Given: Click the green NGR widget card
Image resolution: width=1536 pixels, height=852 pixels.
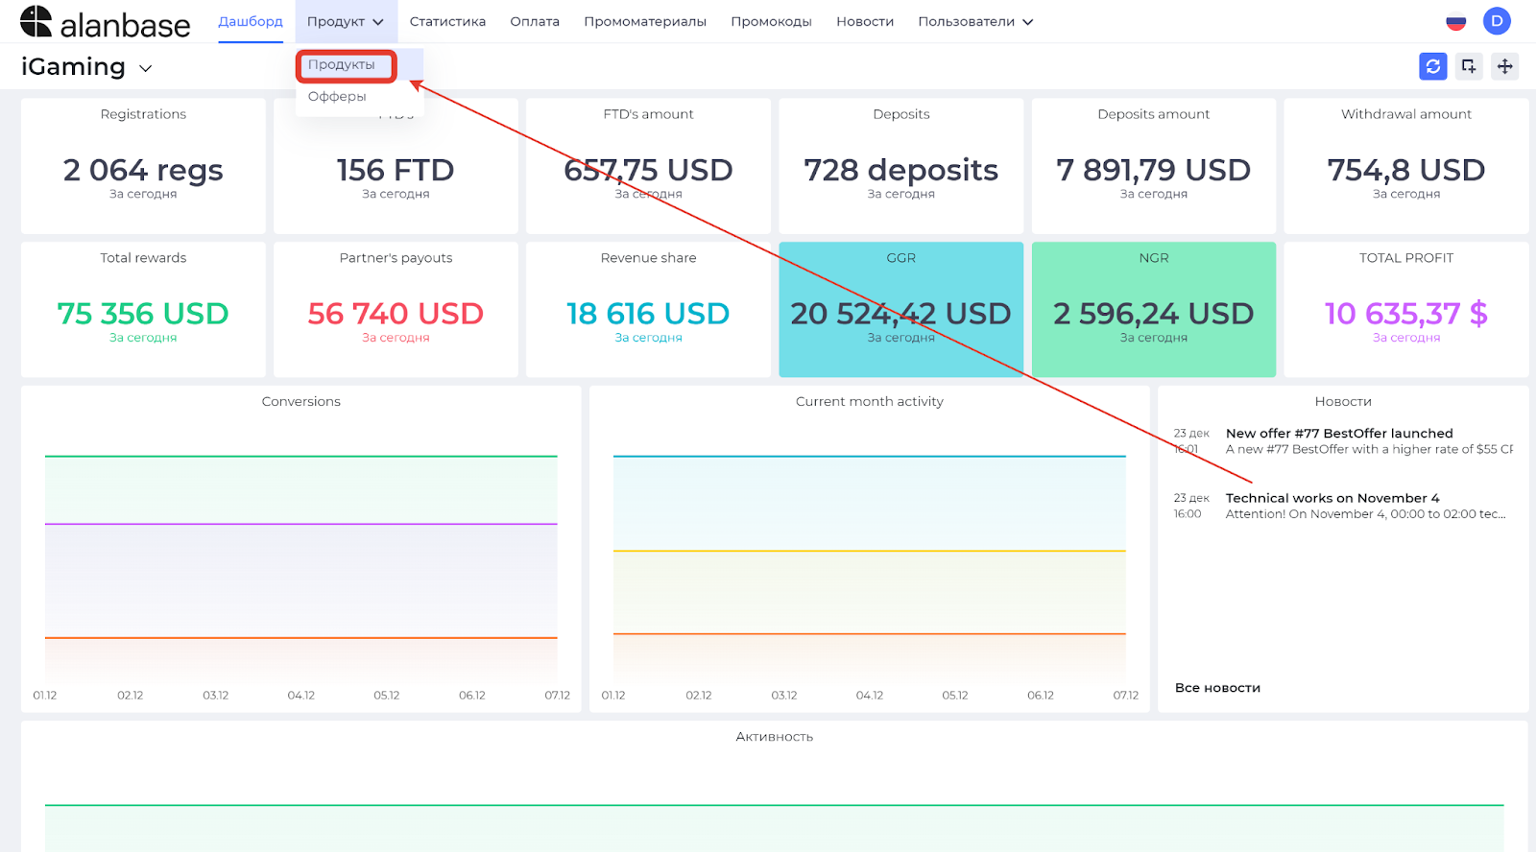Looking at the screenshot, I should pos(1153,310).
